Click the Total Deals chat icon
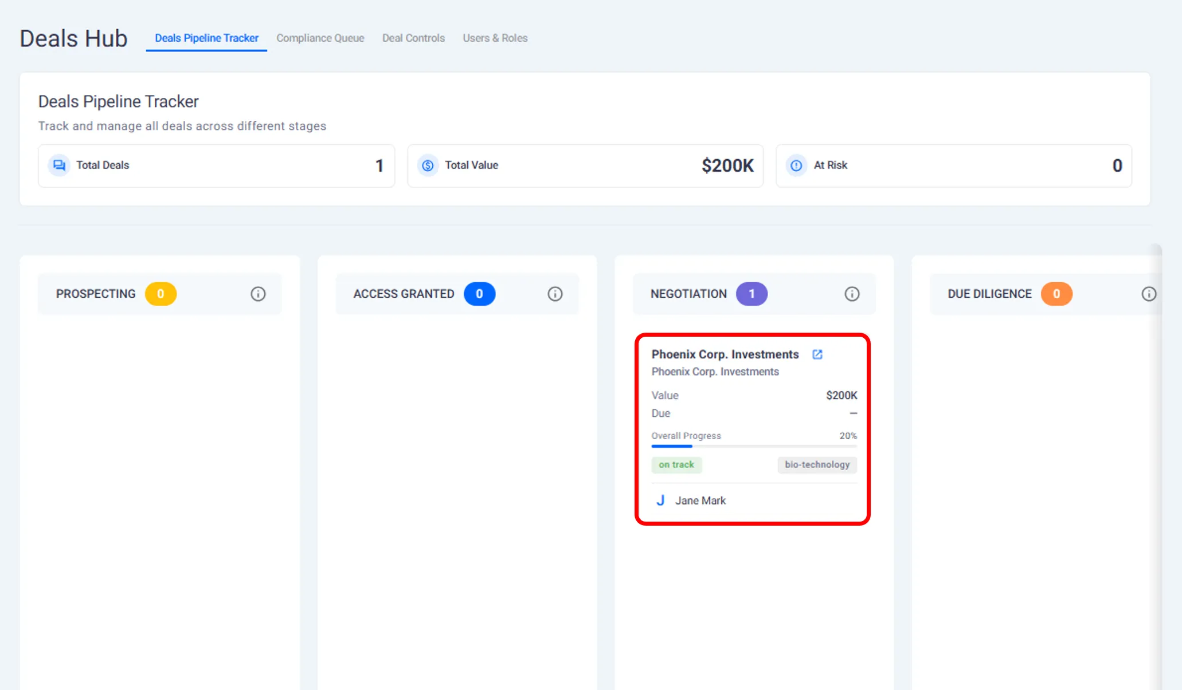This screenshot has width=1182, height=690. point(59,165)
